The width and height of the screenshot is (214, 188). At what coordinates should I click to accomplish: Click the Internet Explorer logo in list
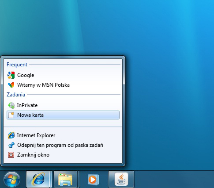11,135
